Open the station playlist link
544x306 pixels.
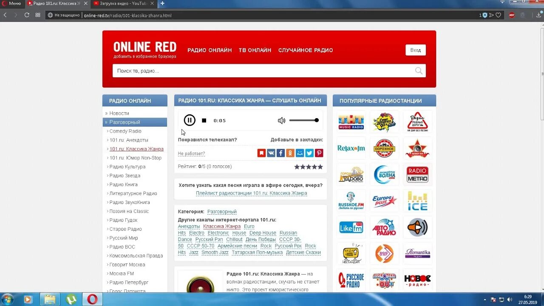[251, 193]
